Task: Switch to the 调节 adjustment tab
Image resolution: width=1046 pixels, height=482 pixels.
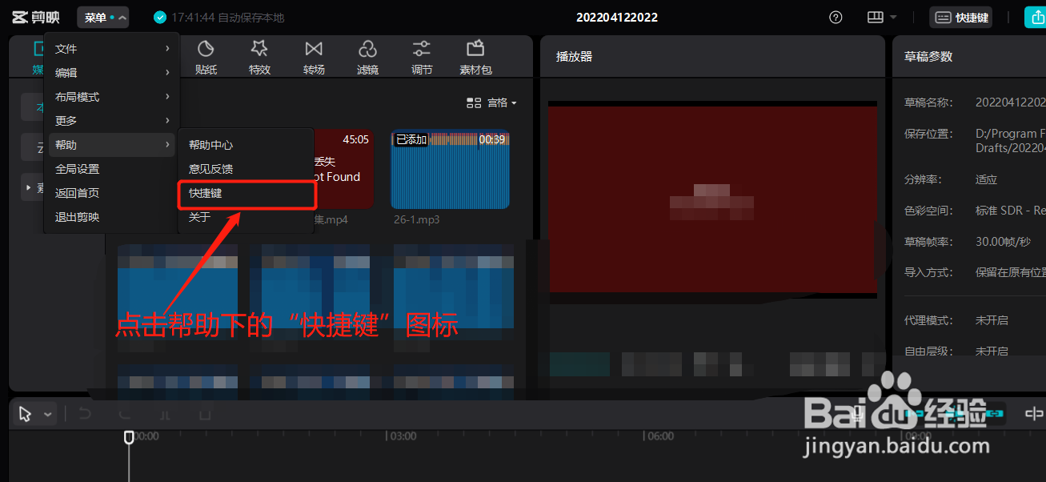Action: pos(422,58)
